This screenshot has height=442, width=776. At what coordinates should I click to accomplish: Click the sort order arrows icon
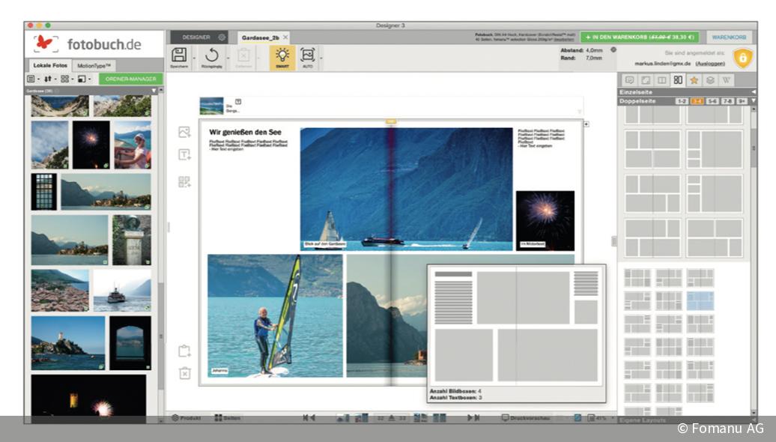point(48,79)
